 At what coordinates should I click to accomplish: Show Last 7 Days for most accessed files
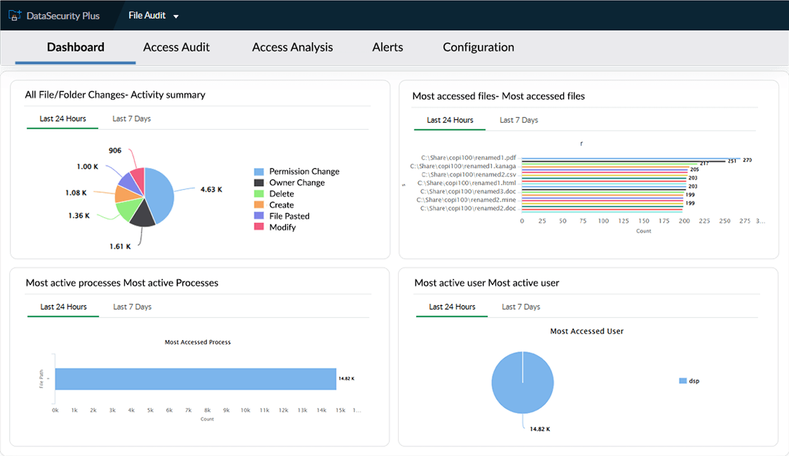click(x=519, y=120)
